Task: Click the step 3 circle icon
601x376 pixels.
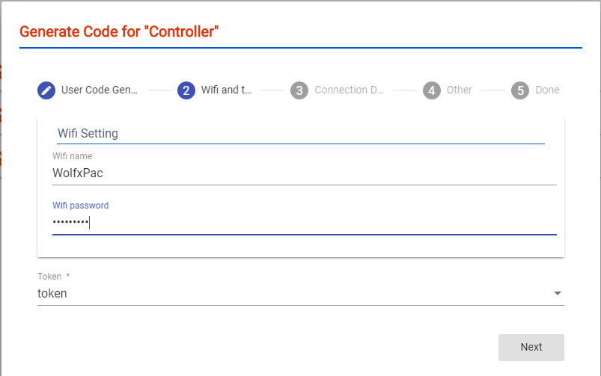Action: (299, 90)
